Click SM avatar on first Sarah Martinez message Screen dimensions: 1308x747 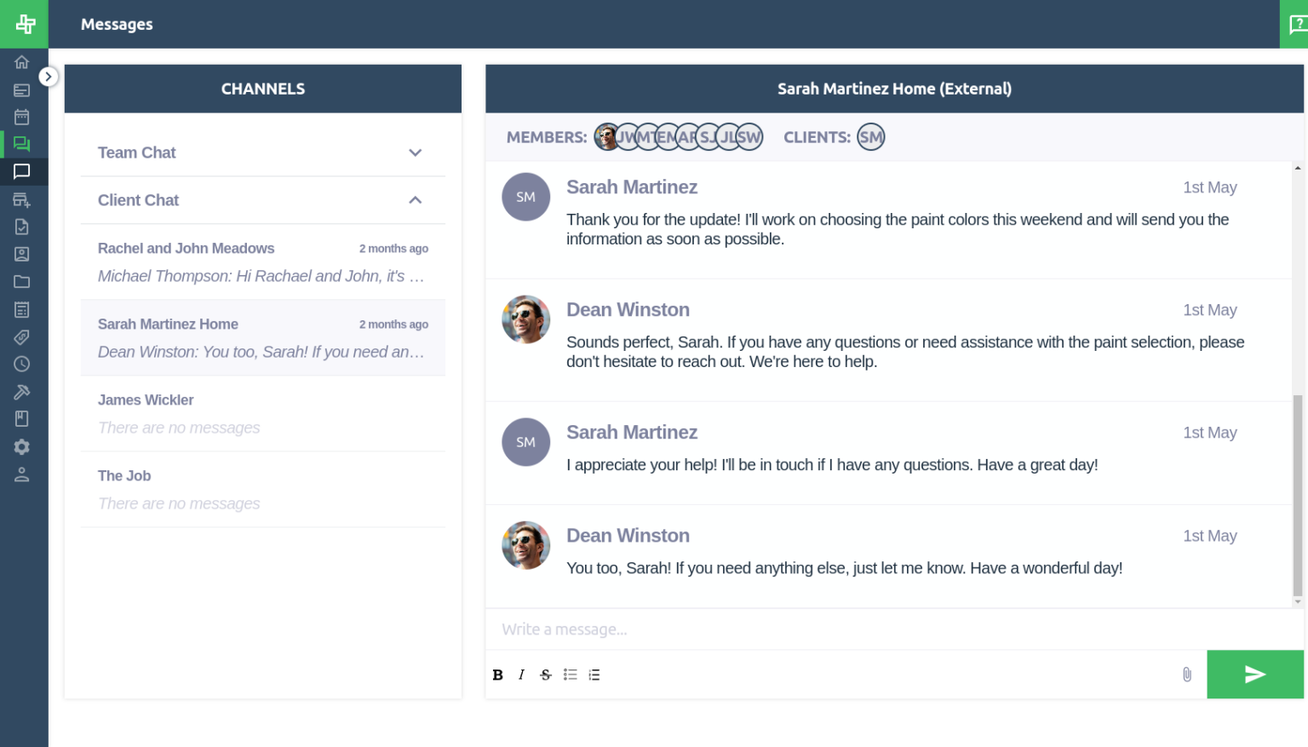coord(526,197)
